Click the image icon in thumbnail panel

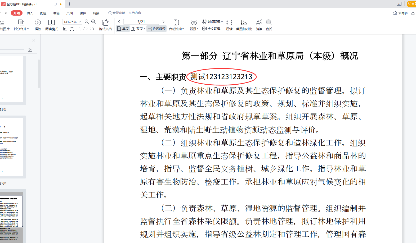[30, 50]
